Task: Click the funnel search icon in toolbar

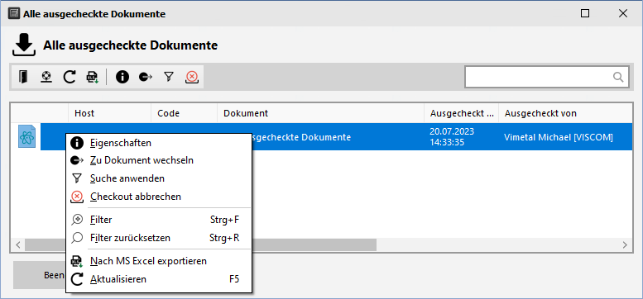Action: pyautogui.click(x=169, y=77)
